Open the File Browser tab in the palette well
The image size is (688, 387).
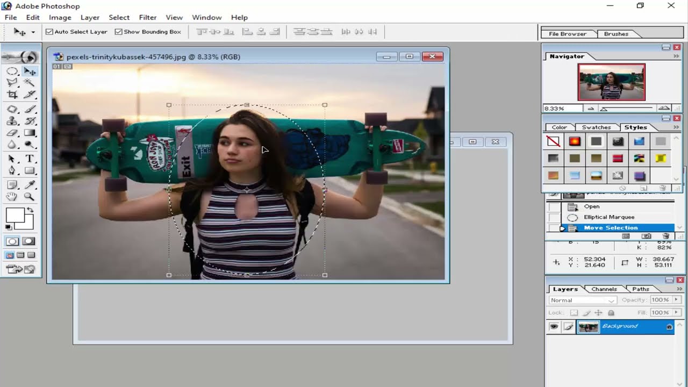click(568, 34)
